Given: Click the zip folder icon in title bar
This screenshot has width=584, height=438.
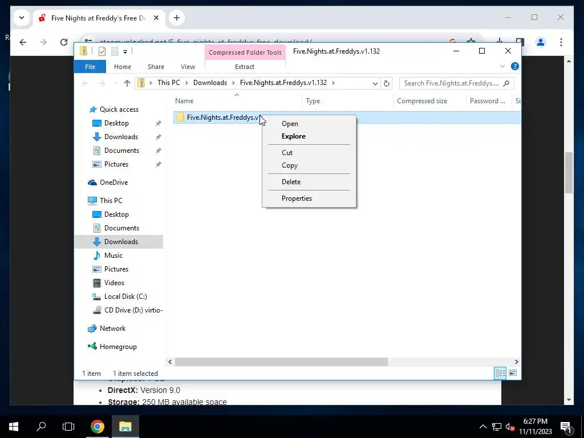Looking at the screenshot, I should point(84,51).
